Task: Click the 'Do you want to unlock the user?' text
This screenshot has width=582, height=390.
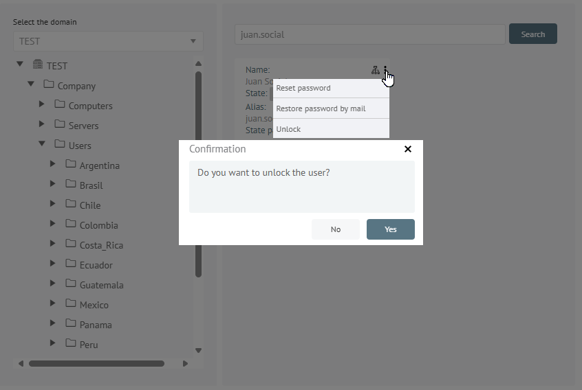Action: pos(263,173)
